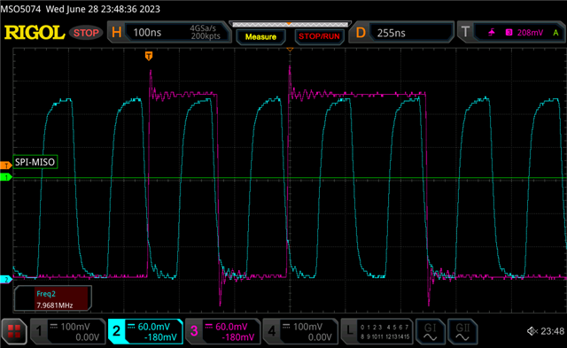
Task: Open the red grid function menu icon
Action: click(14, 332)
